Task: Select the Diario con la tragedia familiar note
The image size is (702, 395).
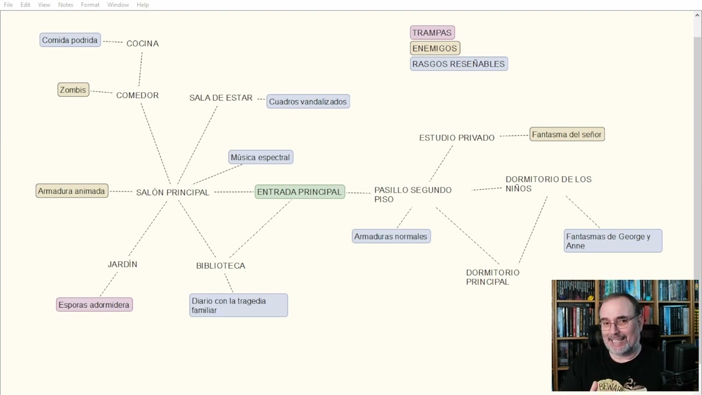Action: pos(239,306)
